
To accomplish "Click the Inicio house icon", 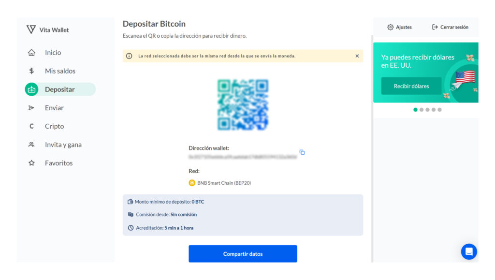I will tap(32, 53).
